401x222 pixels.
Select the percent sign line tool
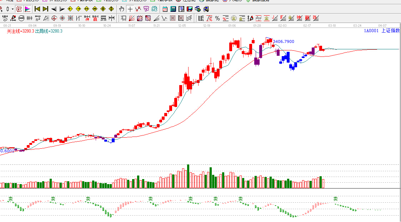[217, 18]
